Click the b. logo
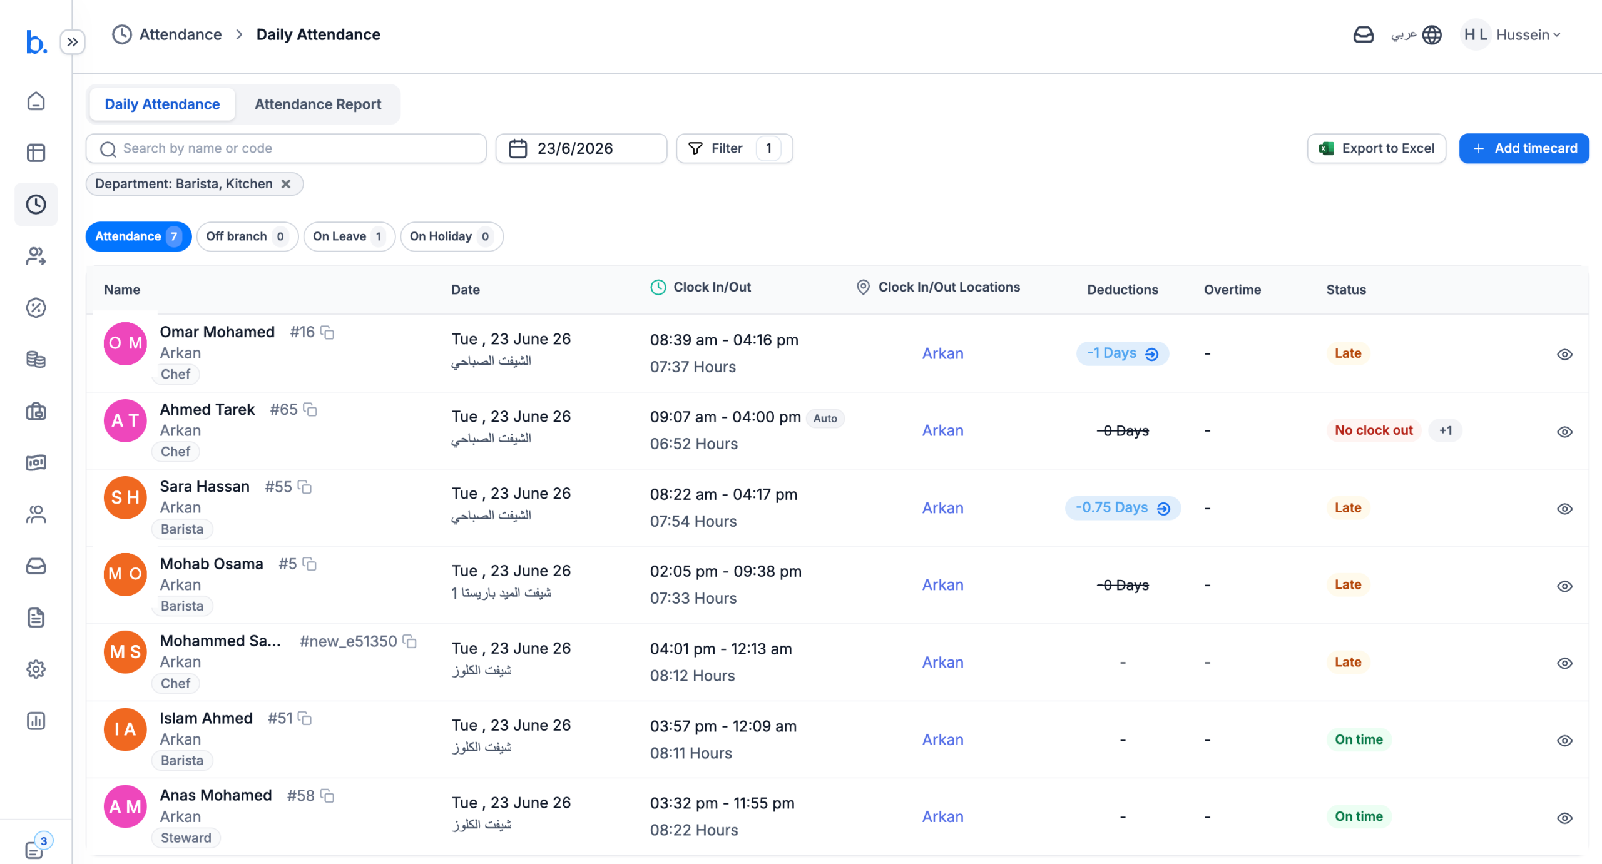 [x=36, y=43]
